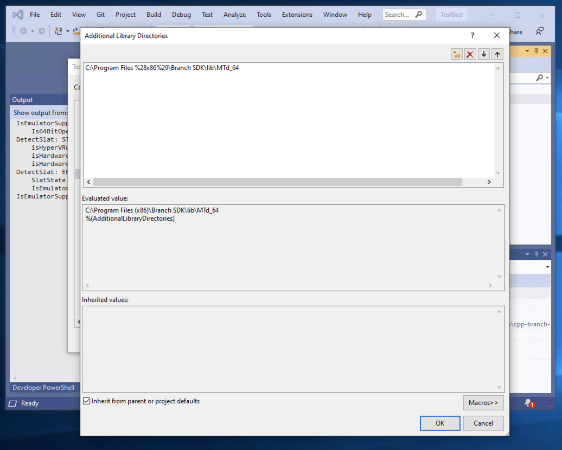
Task: Click the Navigate Backward toolbar icon
Action: coord(24,31)
